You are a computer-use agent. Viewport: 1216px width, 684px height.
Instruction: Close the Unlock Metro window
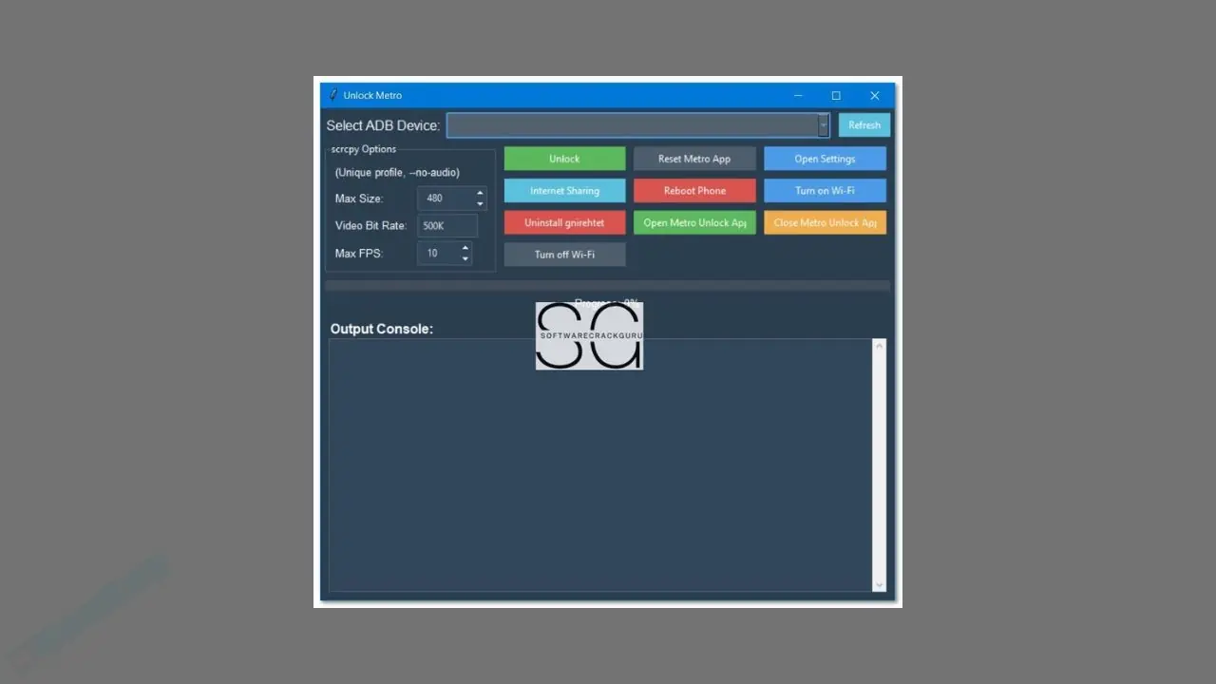coord(875,95)
